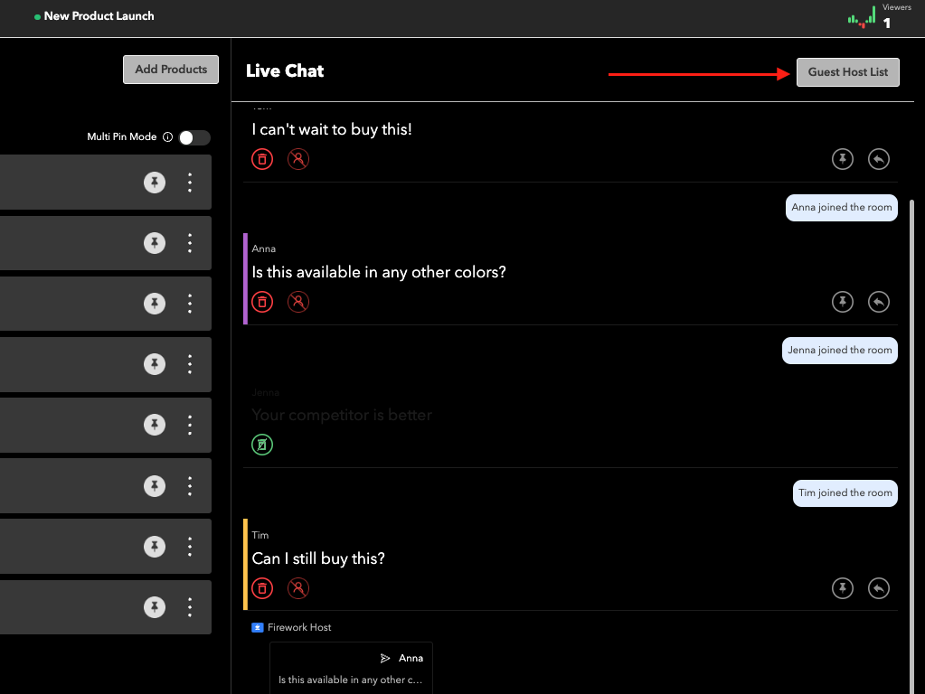Open the Multi Pin Mode info tooltip
This screenshot has width=925, height=694.
point(168,136)
